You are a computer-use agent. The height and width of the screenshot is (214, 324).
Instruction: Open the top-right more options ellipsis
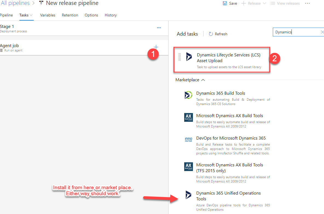point(308,3)
